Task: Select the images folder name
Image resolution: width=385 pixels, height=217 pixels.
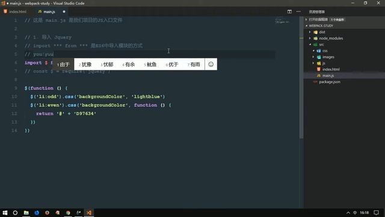Action: (x=328, y=57)
